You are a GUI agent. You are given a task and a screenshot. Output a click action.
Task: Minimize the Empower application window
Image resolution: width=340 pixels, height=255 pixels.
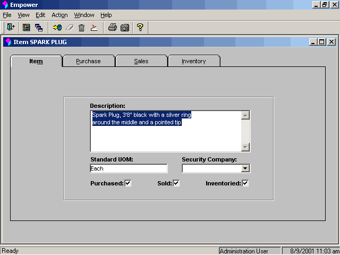coord(316,5)
